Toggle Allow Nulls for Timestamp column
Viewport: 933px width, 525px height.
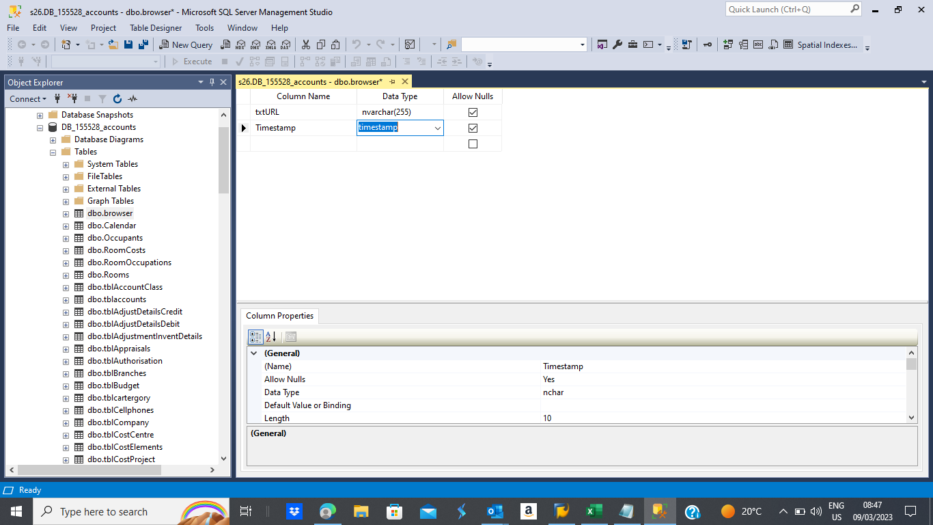[473, 128]
